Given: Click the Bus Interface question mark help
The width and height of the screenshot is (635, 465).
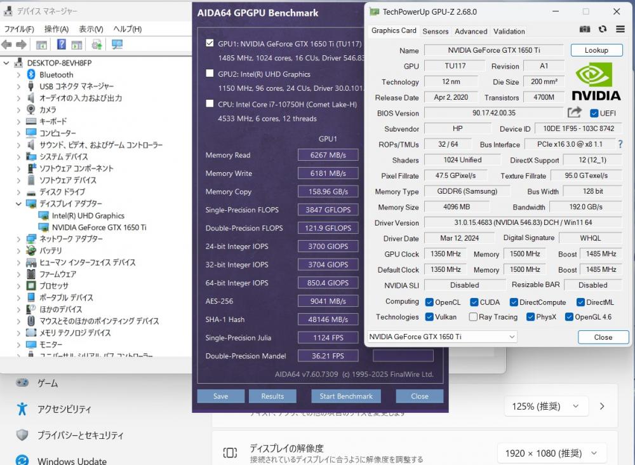Looking at the screenshot, I should 620,144.
